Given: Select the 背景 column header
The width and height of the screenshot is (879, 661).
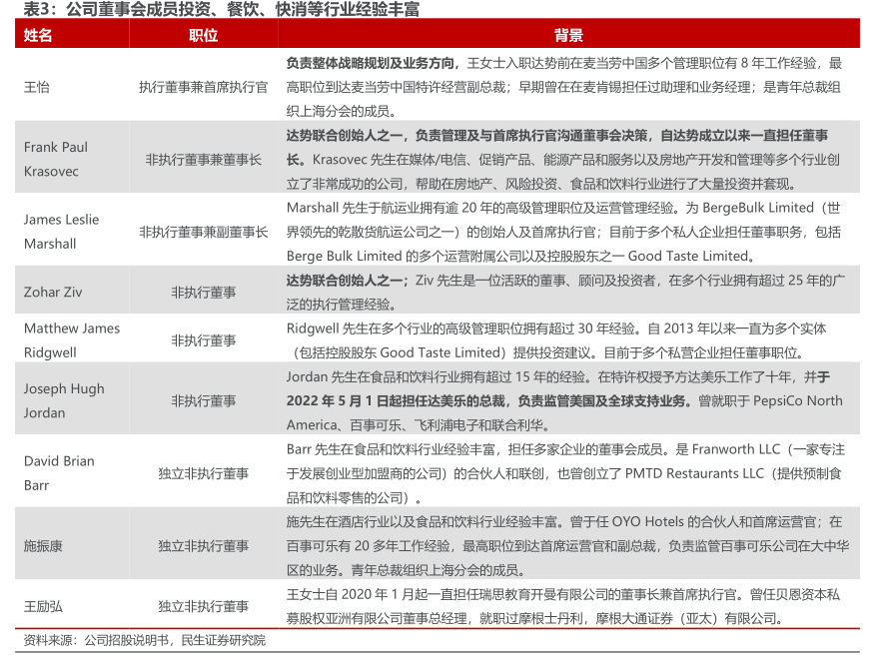Looking at the screenshot, I should [x=568, y=35].
